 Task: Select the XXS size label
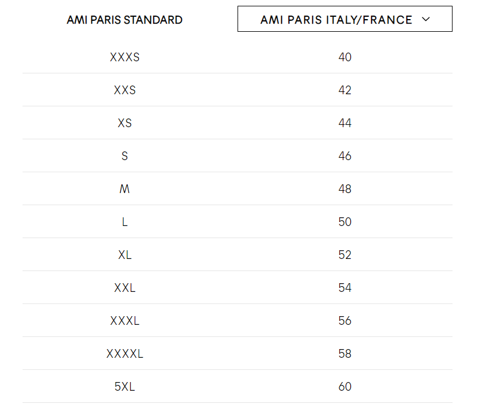(125, 90)
